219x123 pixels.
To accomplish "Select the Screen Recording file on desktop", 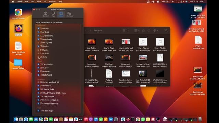I will [x=198, y=12].
